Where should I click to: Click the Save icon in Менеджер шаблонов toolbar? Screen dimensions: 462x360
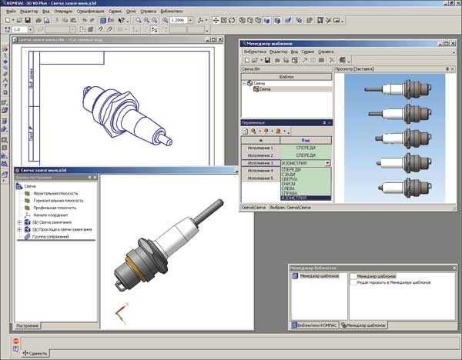(x=266, y=59)
